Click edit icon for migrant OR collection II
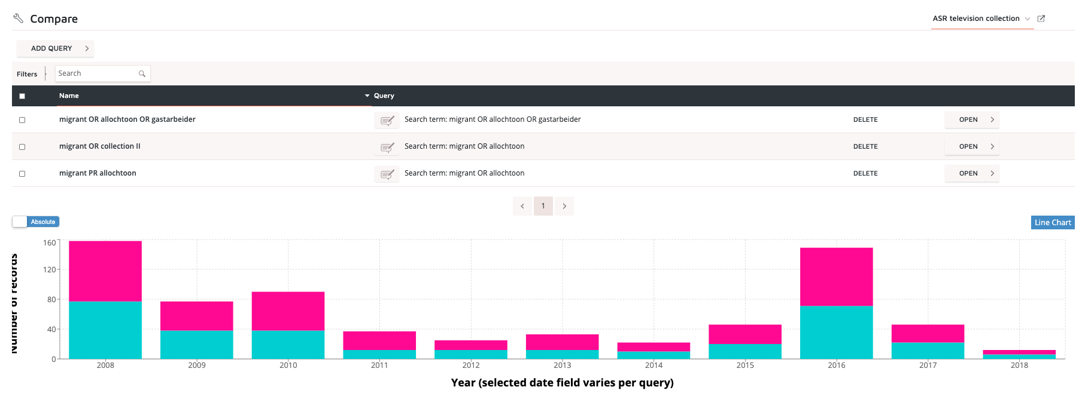1082x393 pixels. click(387, 147)
